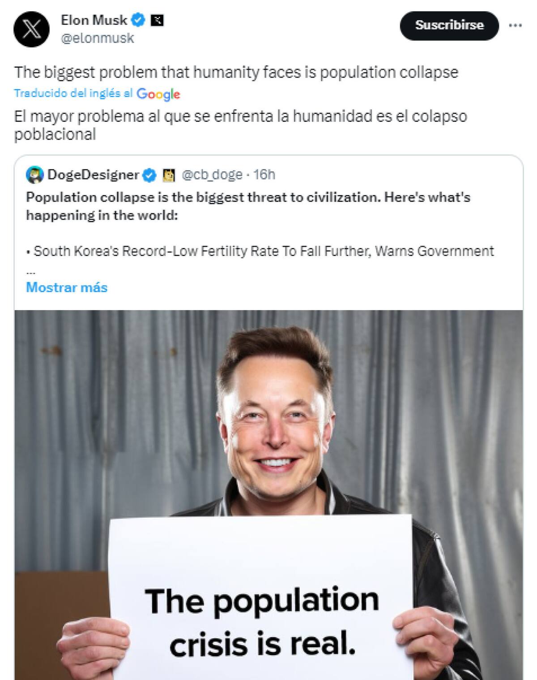The height and width of the screenshot is (680, 537).
Task: Click the English tweet text about population collapse
Action: pyautogui.click(x=236, y=72)
